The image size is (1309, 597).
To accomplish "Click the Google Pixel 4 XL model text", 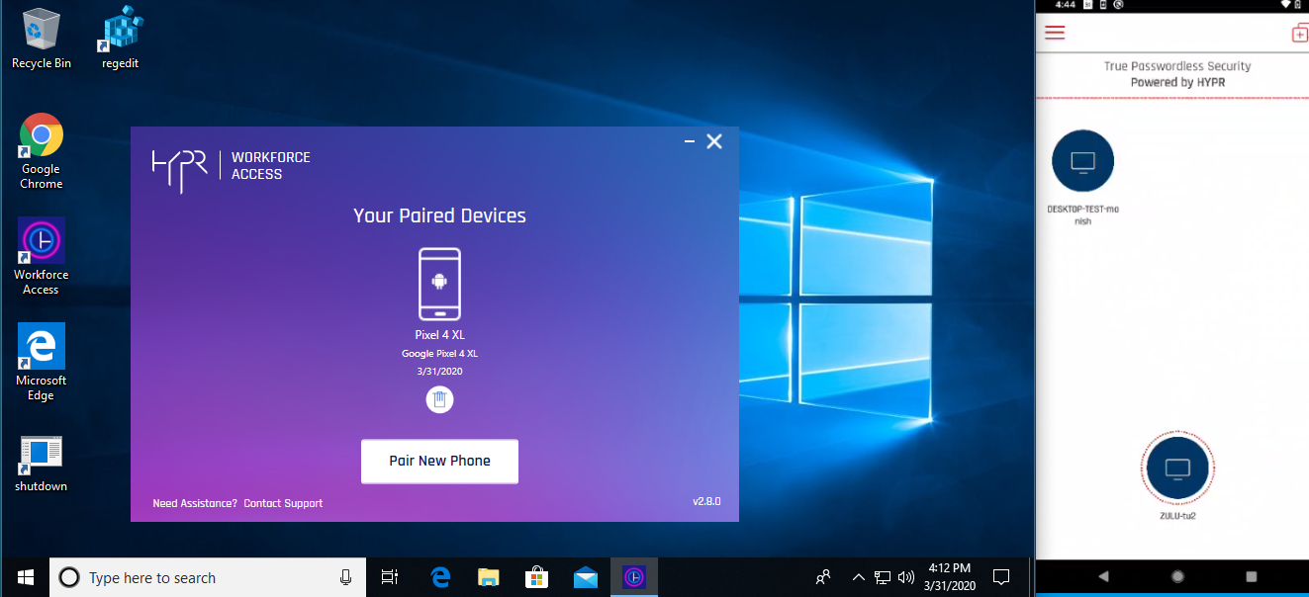I will (x=439, y=354).
